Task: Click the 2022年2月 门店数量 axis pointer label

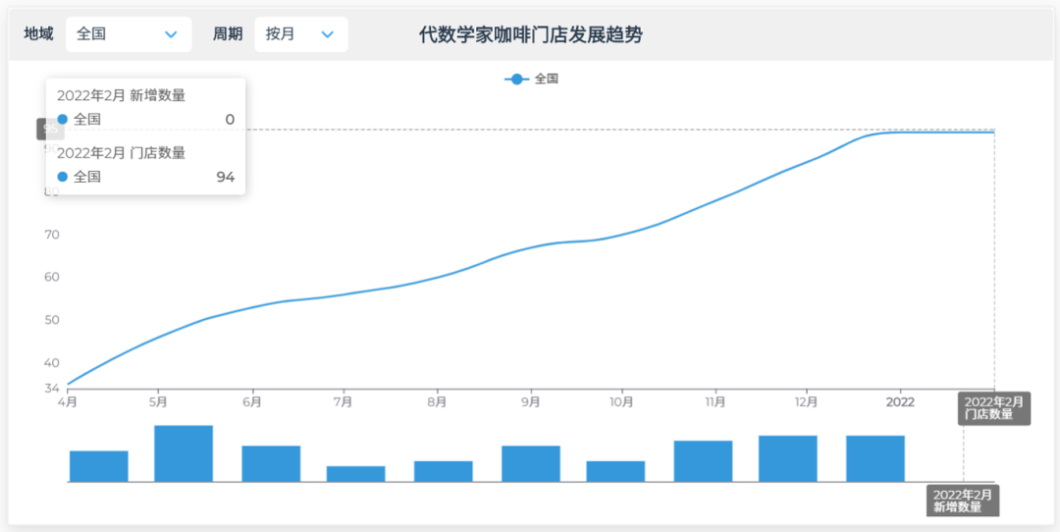Action: click(x=993, y=408)
